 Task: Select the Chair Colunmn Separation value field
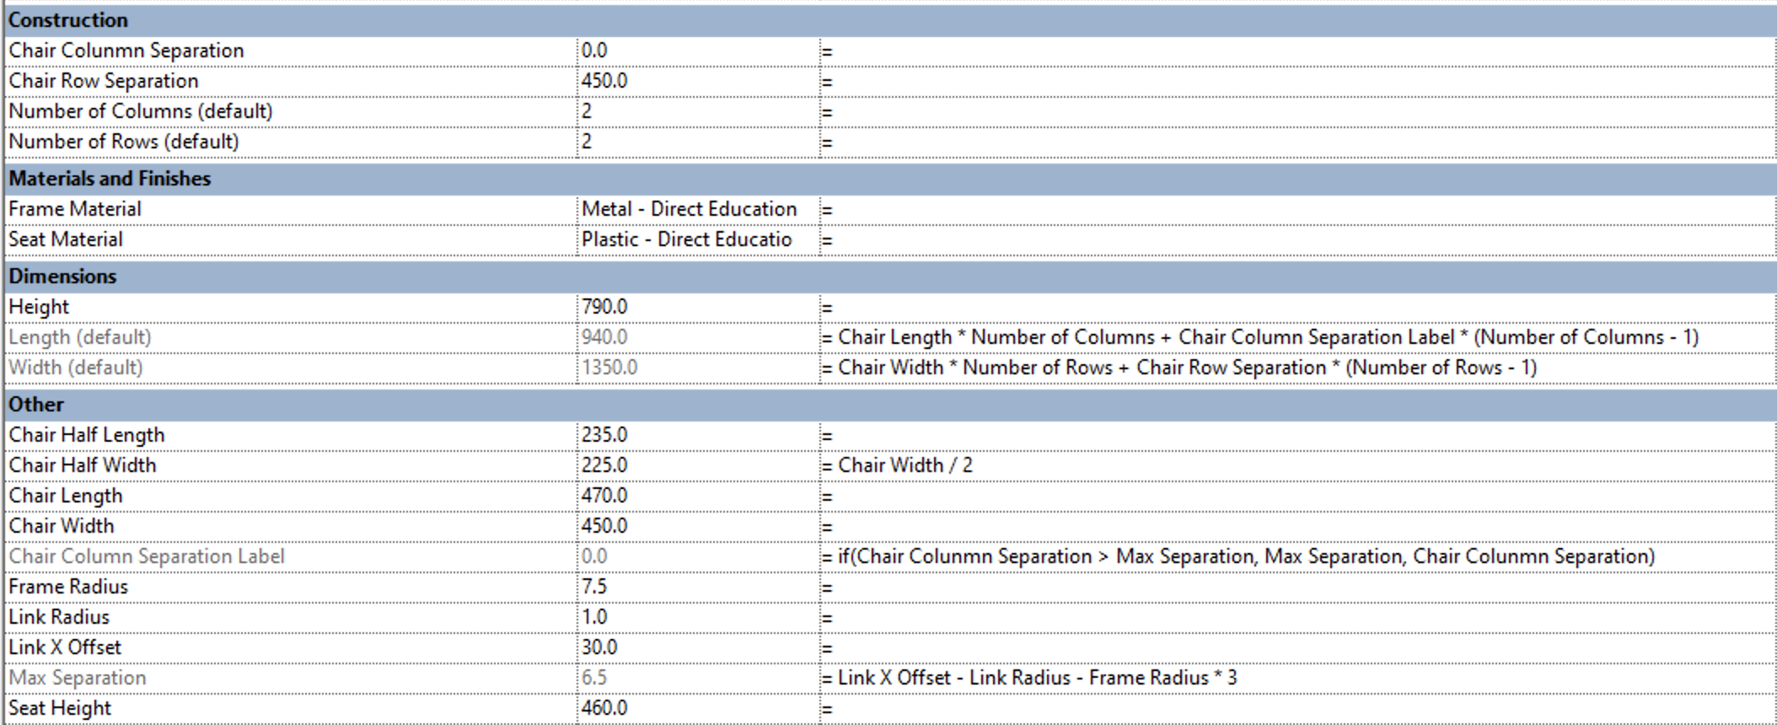click(698, 51)
